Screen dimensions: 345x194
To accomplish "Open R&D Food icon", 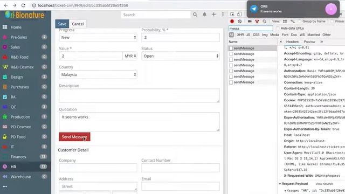I will (x=5, y=57).
